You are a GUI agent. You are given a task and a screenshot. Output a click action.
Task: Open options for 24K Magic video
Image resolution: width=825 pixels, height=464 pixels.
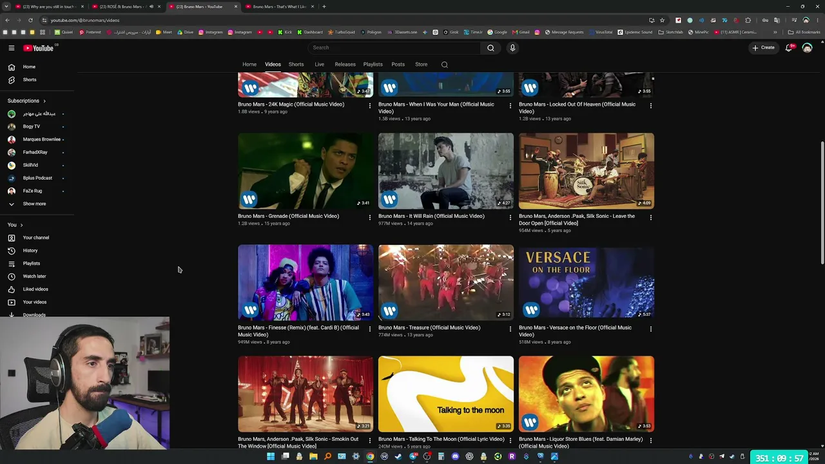tap(370, 106)
